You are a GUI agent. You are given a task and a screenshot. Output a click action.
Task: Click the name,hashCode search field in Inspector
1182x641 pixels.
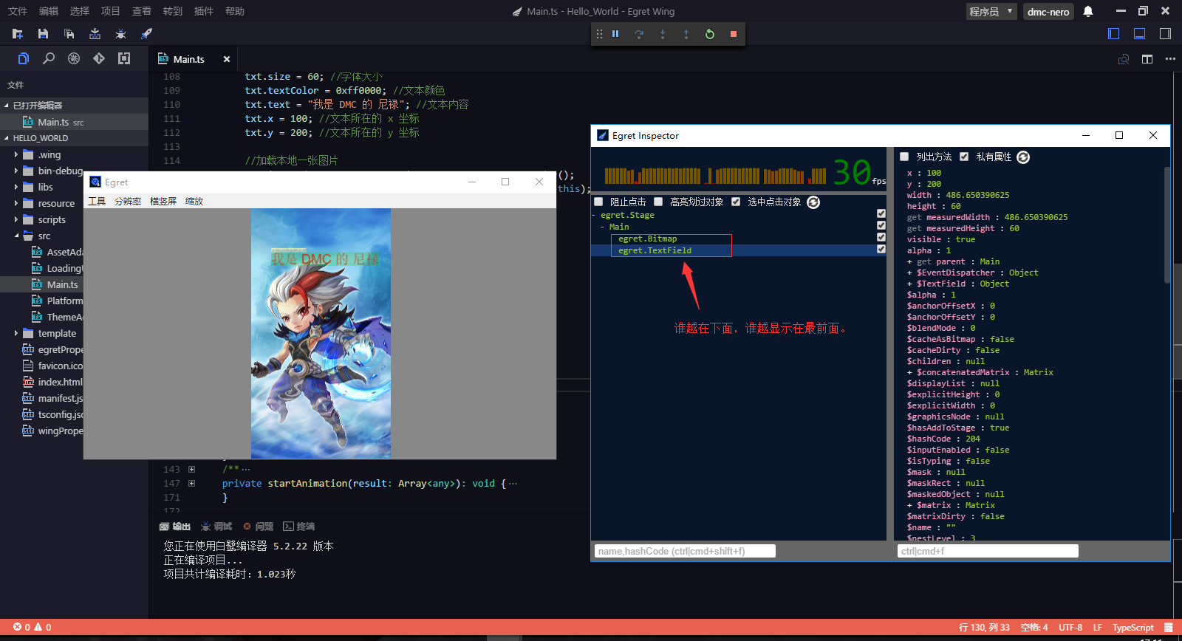point(685,551)
